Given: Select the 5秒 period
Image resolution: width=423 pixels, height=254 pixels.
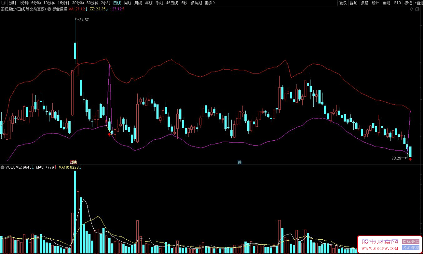Looking at the screenshot, I should tap(184, 3).
